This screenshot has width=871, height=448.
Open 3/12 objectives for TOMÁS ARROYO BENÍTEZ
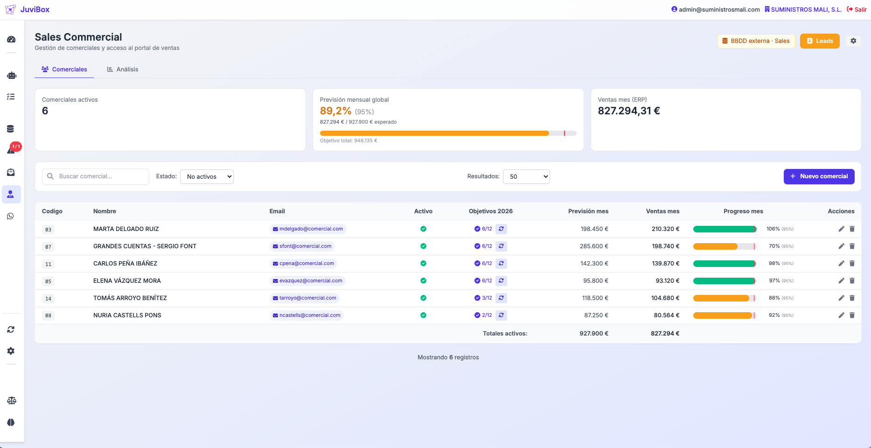tap(483, 298)
